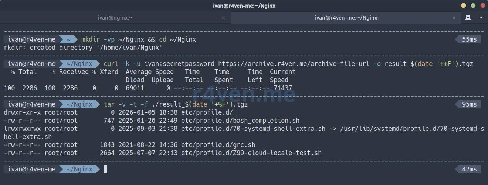Close the ivan@r4ven-me:~/Nginx tab
The width and height of the screenshot is (488, 185).
(454, 17)
